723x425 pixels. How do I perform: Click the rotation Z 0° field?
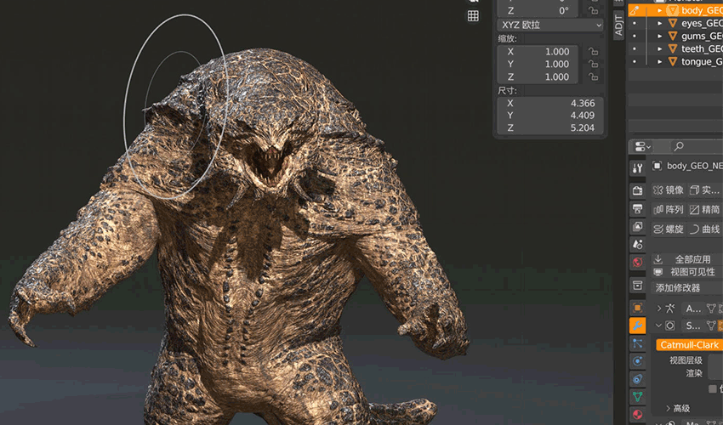coord(538,10)
